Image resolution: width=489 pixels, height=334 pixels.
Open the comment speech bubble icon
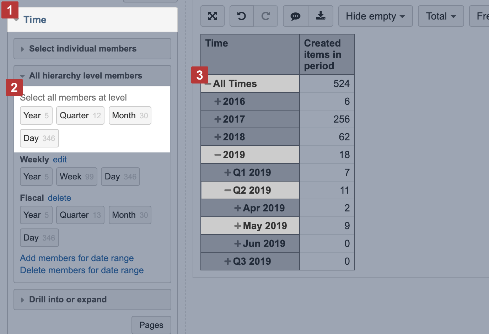pyautogui.click(x=295, y=16)
